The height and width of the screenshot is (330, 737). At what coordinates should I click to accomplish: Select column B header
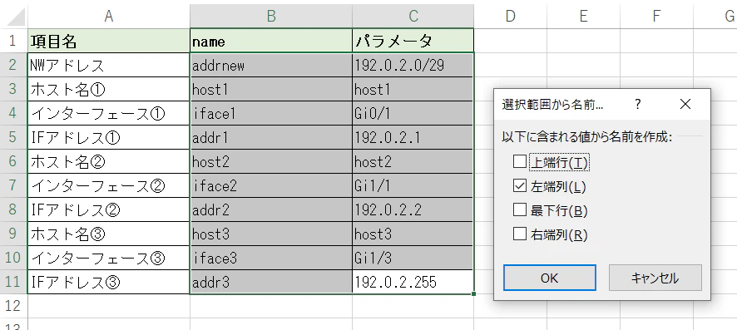271,17
